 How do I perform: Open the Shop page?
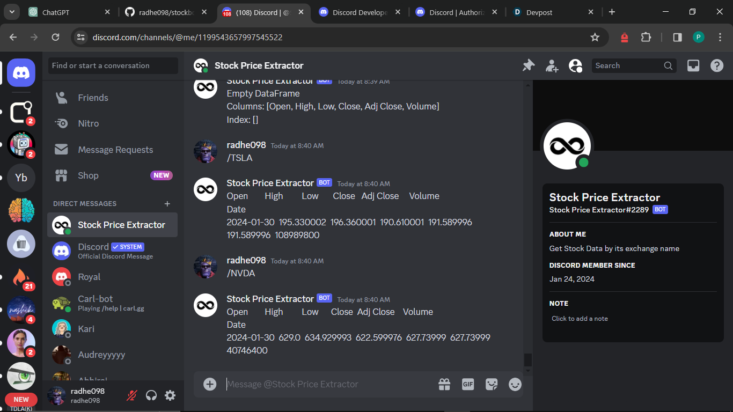point(113,175)
